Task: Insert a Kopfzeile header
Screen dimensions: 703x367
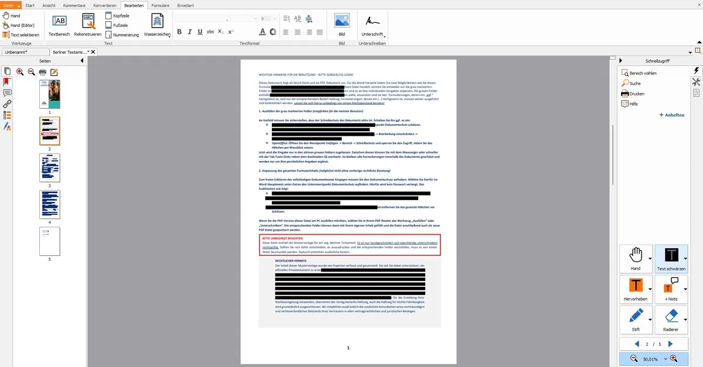Action: (117, 16)
